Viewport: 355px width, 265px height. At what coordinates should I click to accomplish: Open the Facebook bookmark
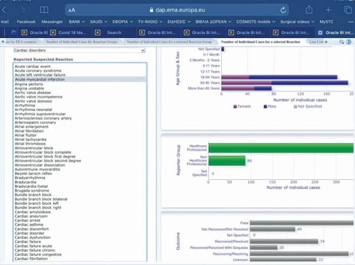click(x=26, y=22)
